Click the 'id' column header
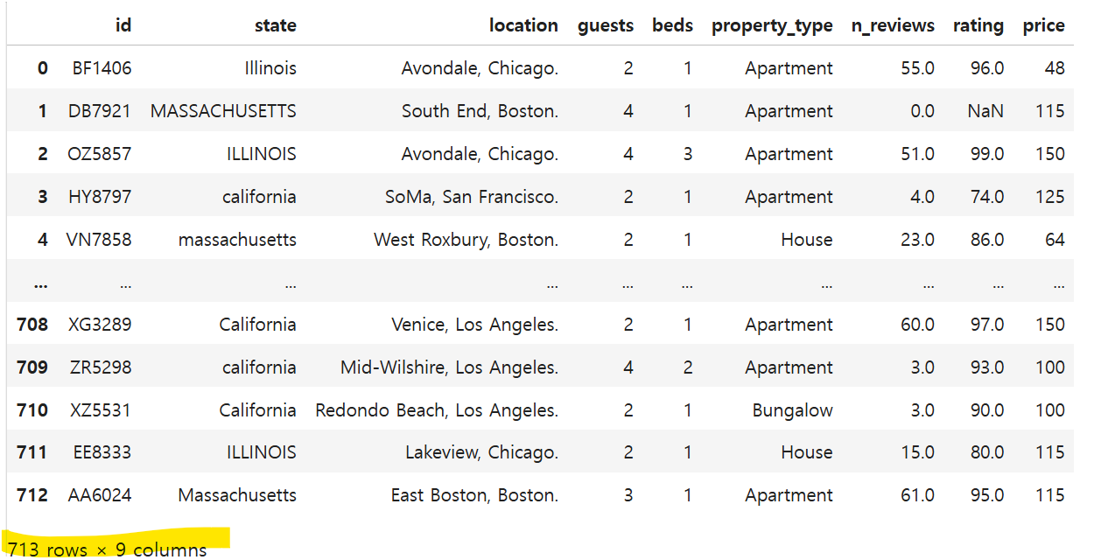This screenshot has height=560, width=1115. (123, 25)
